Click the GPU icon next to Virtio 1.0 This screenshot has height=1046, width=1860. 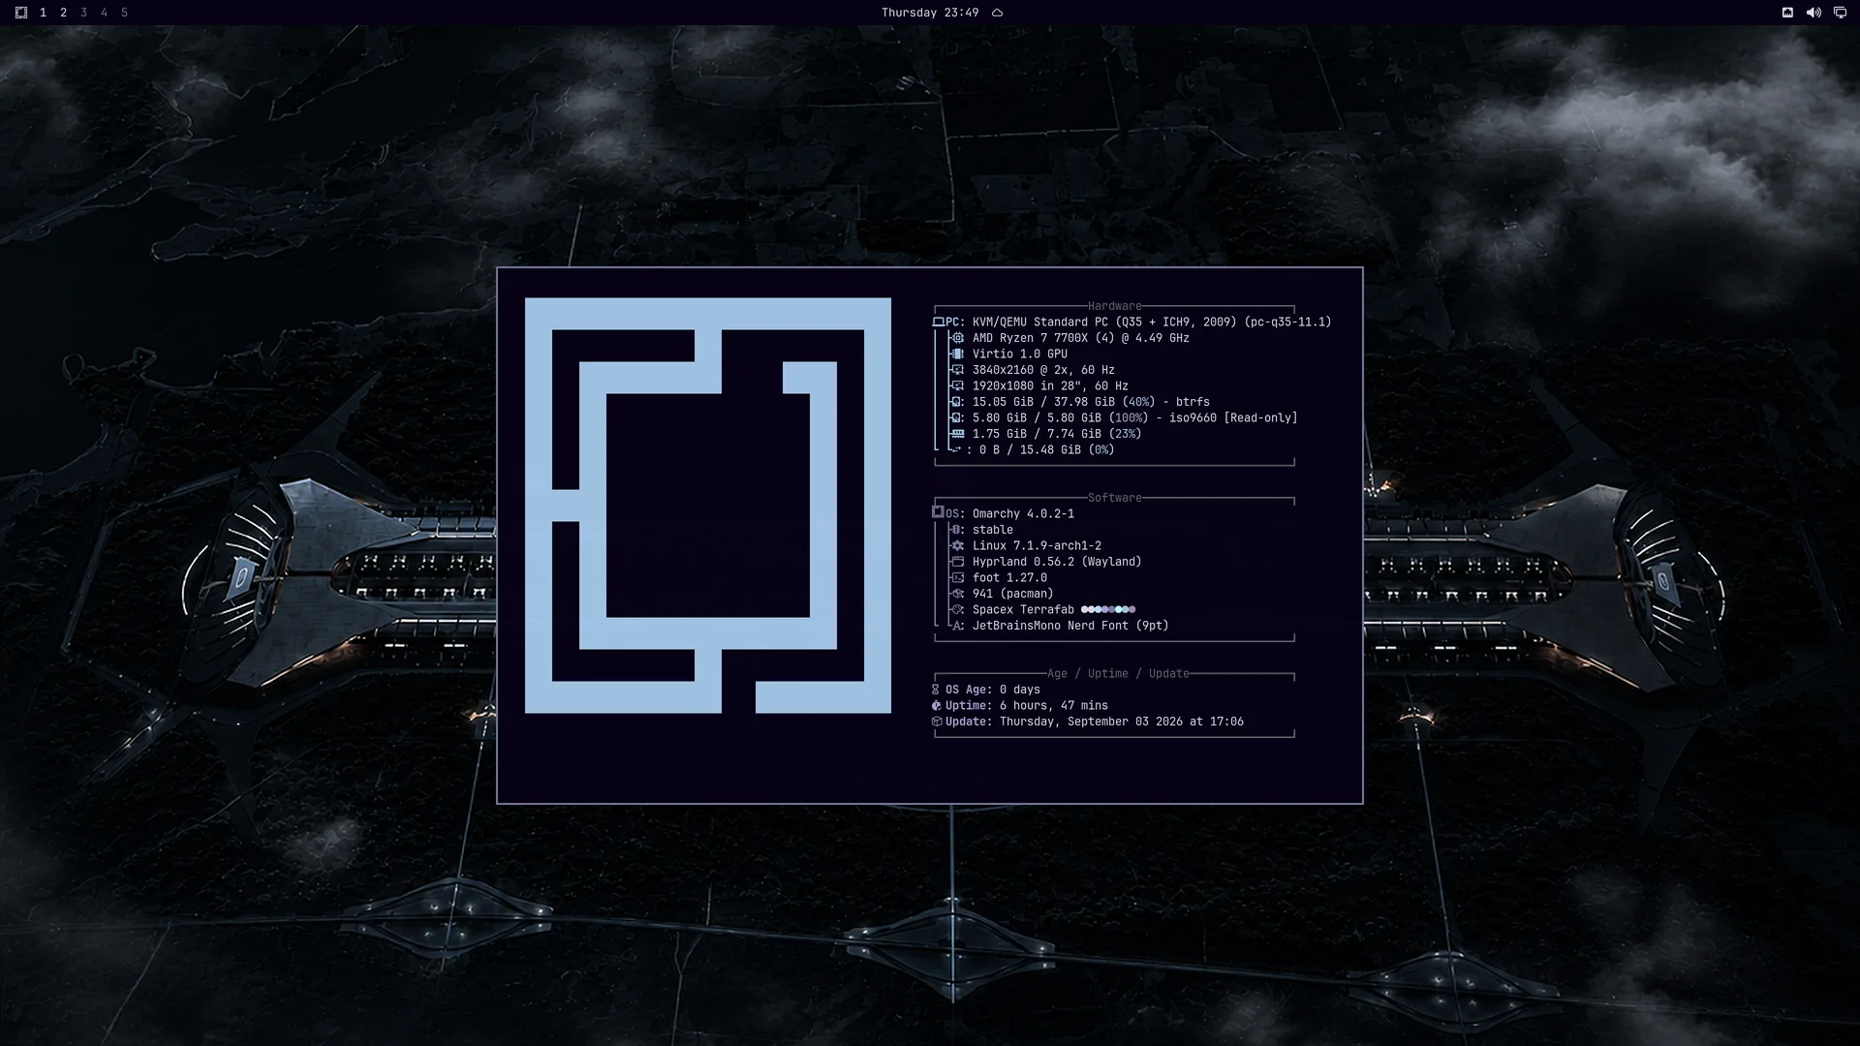point(958,354)
